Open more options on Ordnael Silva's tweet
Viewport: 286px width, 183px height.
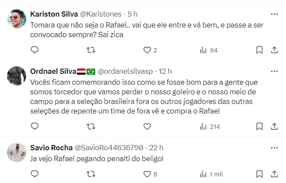coord(274,71)
